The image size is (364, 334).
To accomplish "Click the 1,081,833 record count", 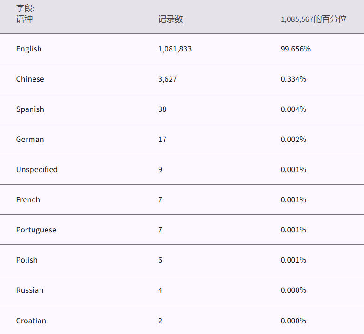I will pyautogui.click(x=175, y=49).
